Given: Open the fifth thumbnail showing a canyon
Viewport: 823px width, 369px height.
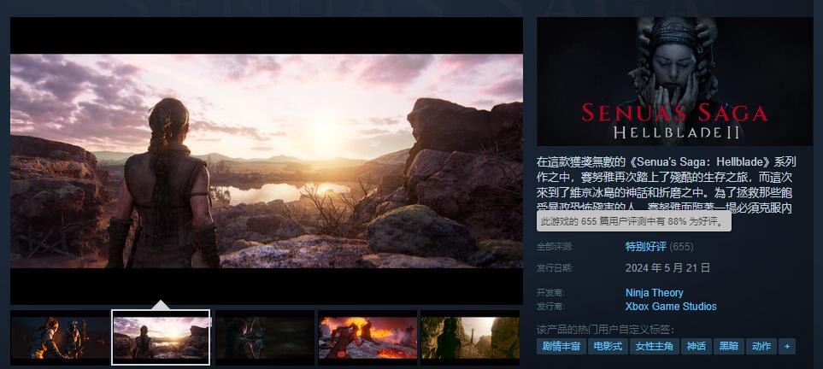Looking at the screenshot, I should point(470,337).
